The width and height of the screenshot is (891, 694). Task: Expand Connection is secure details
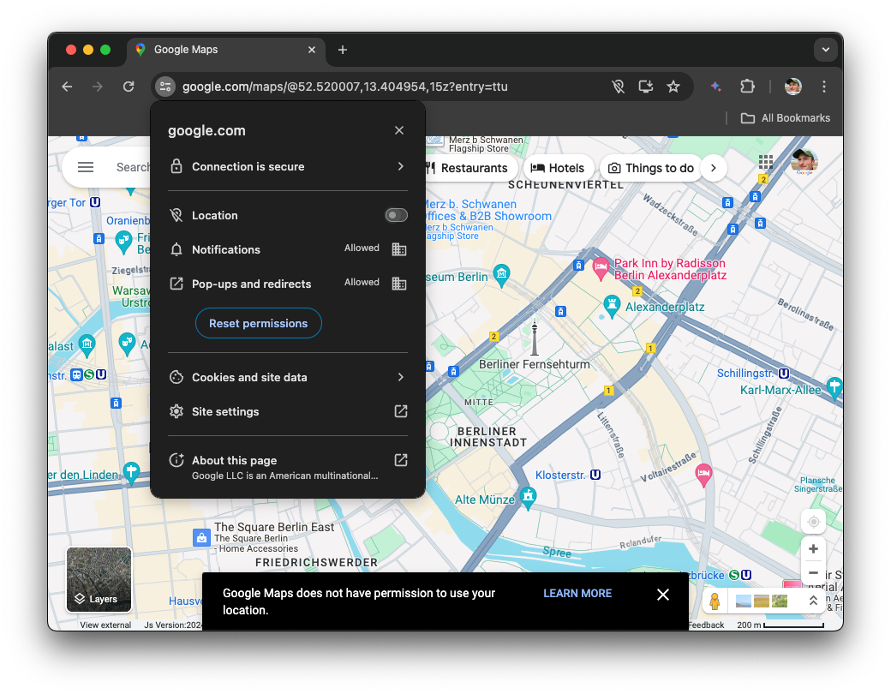pyautogui.click(x=287, y=166)
